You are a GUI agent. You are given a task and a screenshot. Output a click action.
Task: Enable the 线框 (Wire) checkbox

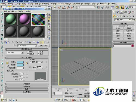[28, 52]
